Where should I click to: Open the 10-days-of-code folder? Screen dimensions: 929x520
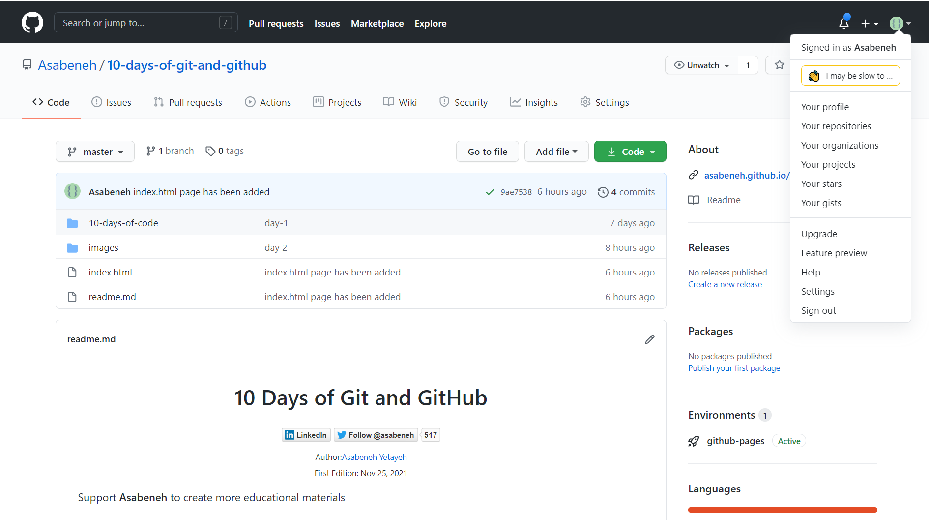click(x=123, y=223)
